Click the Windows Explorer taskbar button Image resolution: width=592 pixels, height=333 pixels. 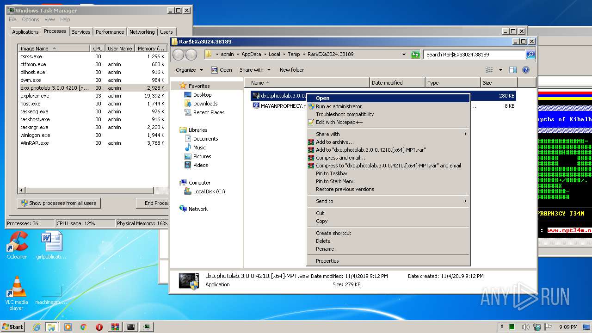point(51,327)
